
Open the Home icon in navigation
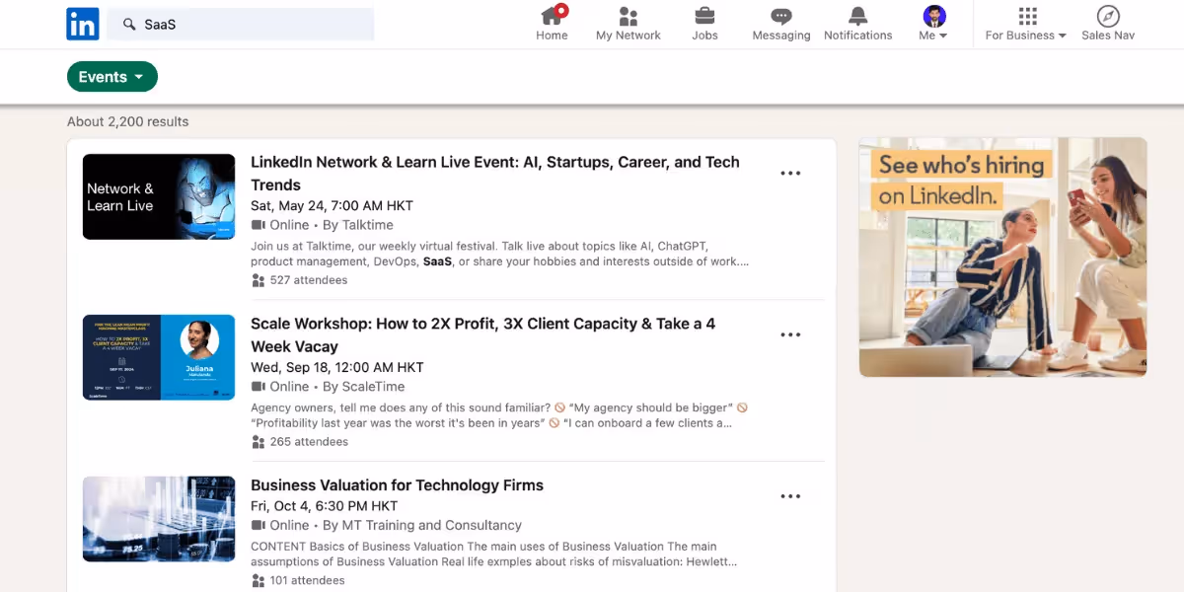tap(552, 15)
